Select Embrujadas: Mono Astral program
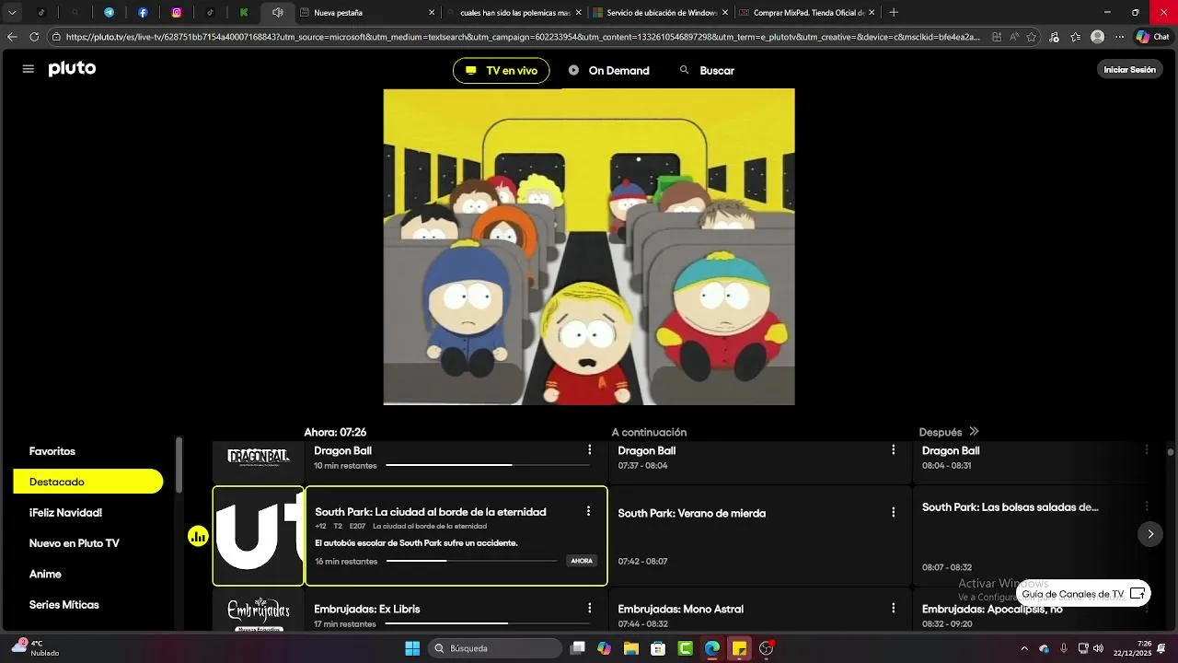1178x663 pixels. pos(759,611)
